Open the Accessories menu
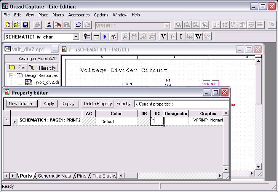The width and height of the screenshot is (278, 192). (79, 15)
